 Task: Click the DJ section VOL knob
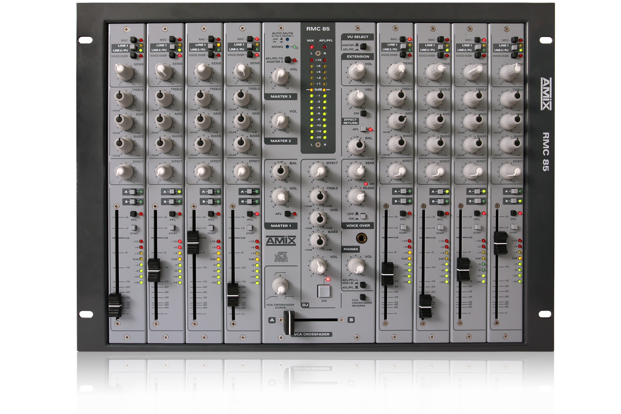(x=319, y=267)
